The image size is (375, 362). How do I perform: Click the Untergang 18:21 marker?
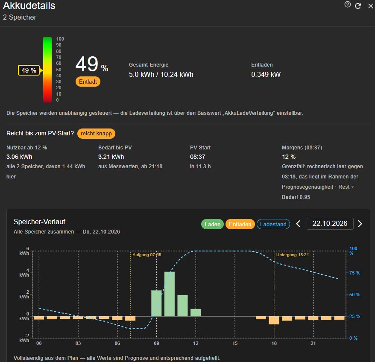click(x=293, y=255)
